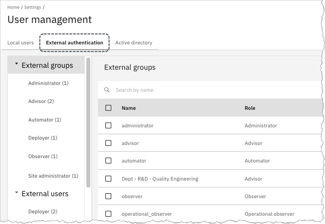Choose Site administrator (1) group
Viewport: 325px width, 224px height.
pyautogui.click(x=53, y=176)
